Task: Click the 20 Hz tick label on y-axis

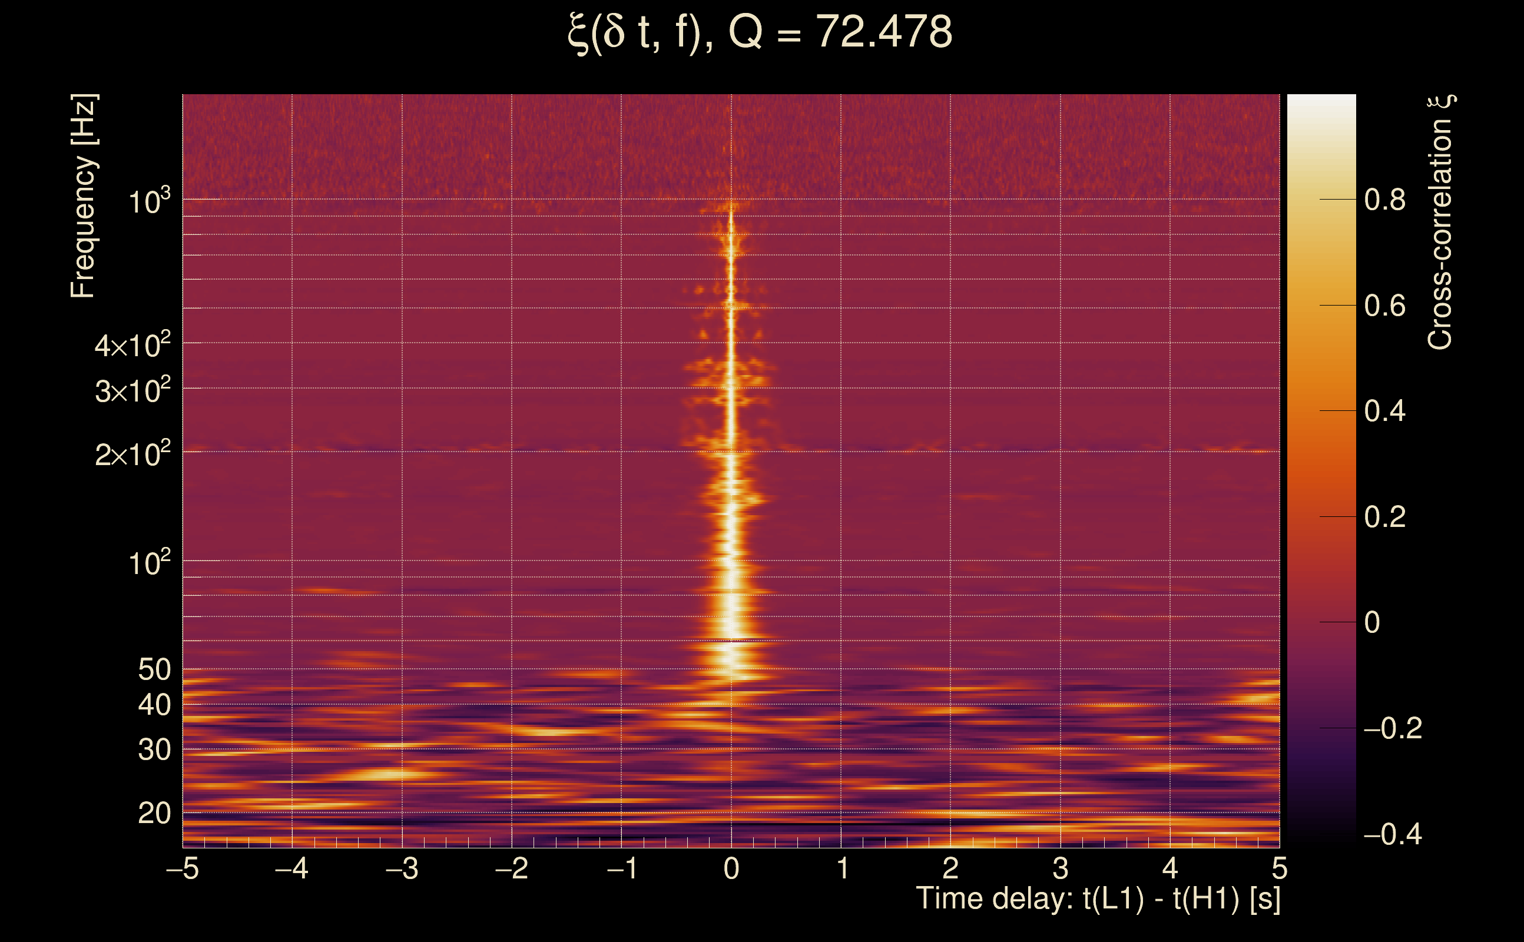Action: (x=154, y=813)
